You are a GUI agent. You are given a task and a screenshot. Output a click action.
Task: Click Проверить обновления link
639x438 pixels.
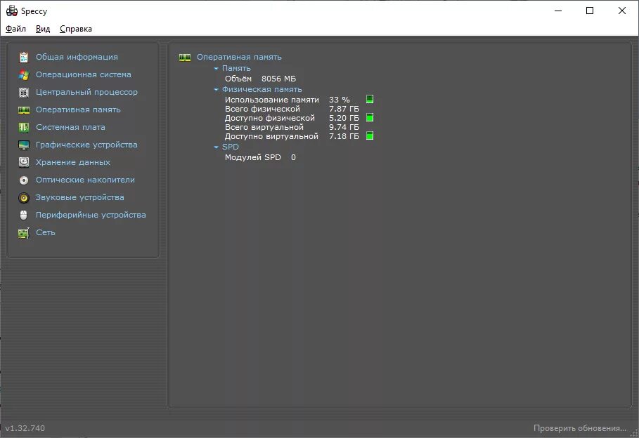pyautogui.click(x=579, y=428)
